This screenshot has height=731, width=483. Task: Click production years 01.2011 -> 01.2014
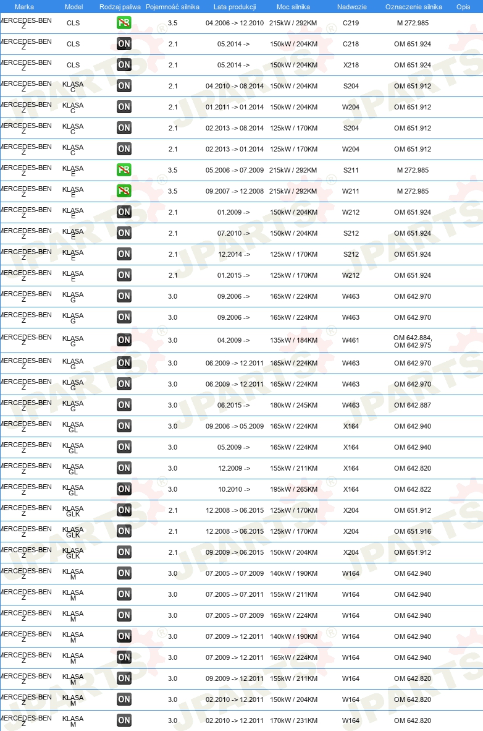[235, 107]
